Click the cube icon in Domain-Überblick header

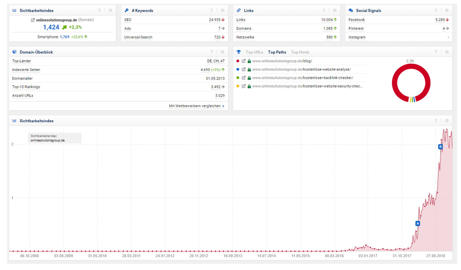click(14, 52)
